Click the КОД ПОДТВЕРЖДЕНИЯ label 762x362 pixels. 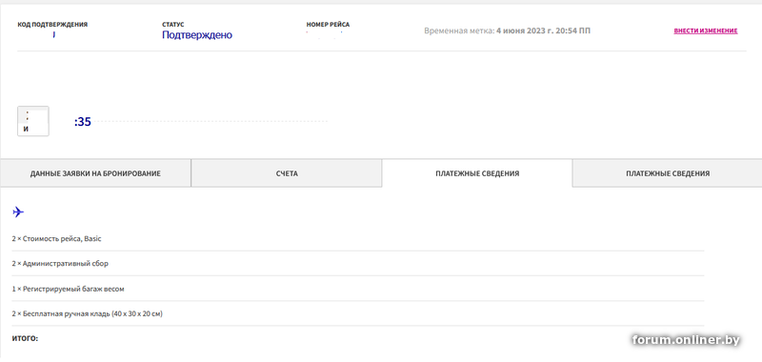(x=52, y=25)
